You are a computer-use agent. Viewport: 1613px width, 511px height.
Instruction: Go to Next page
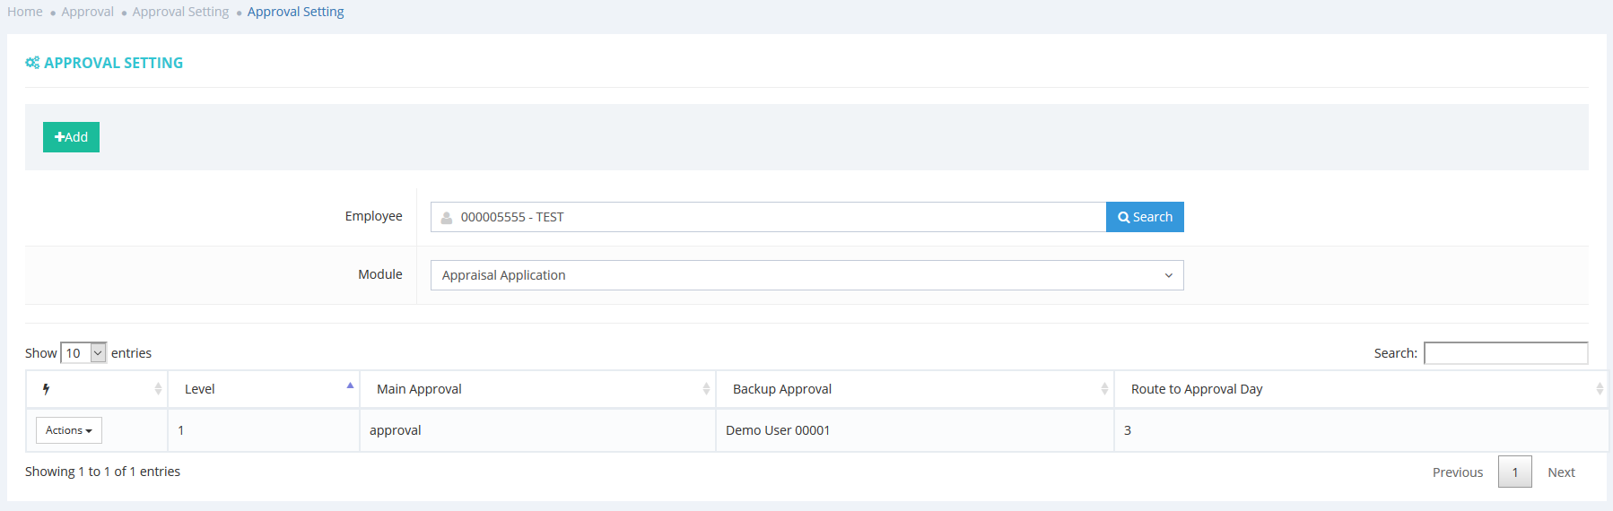coord(1561,472)
